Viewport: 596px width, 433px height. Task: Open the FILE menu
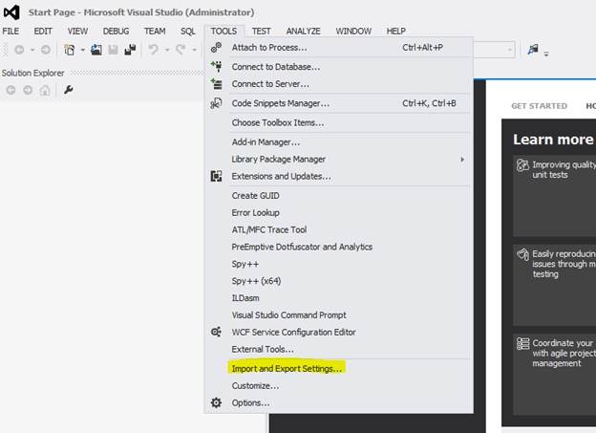pos(11,32)
